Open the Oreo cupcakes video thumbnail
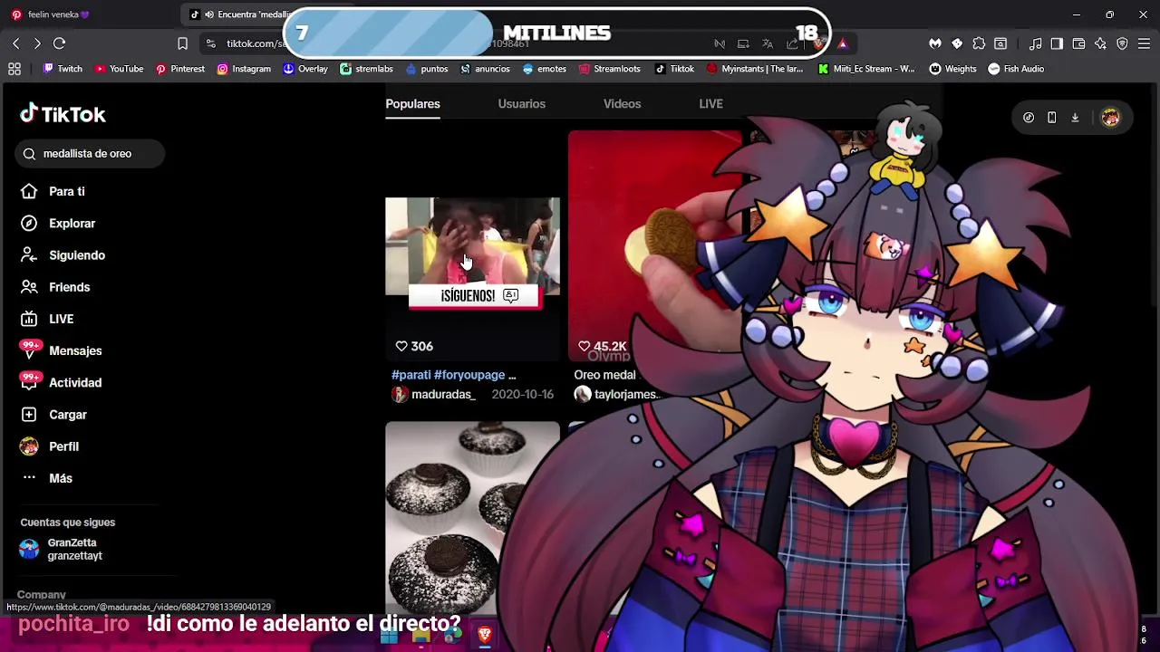The image size is (1160, 652). click(x=472, y=516)
